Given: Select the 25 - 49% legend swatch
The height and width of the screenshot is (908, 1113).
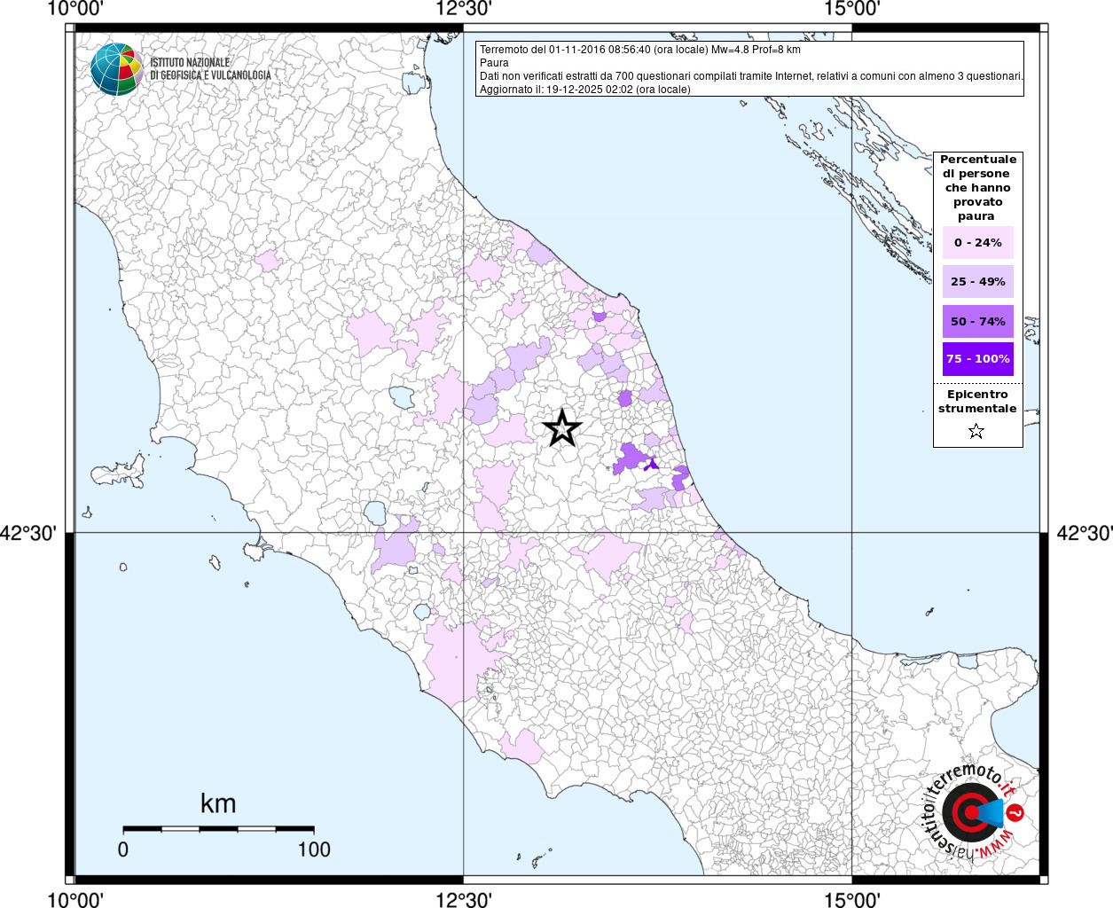Looking at the screenshot, I should pos(977,281).
